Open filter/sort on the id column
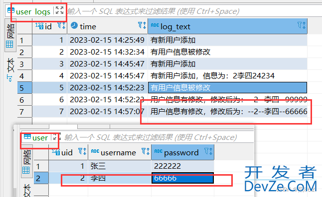 pos(61,26)
